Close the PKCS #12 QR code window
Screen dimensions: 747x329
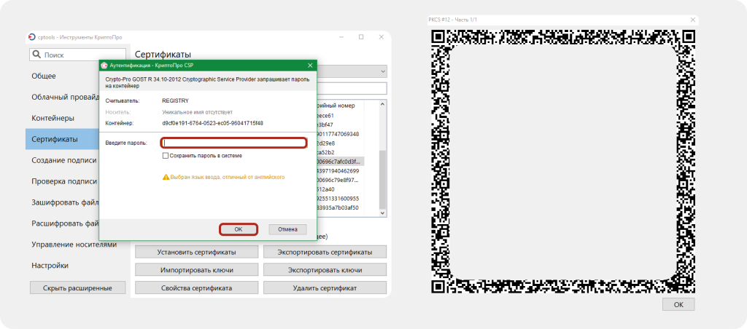693,20
